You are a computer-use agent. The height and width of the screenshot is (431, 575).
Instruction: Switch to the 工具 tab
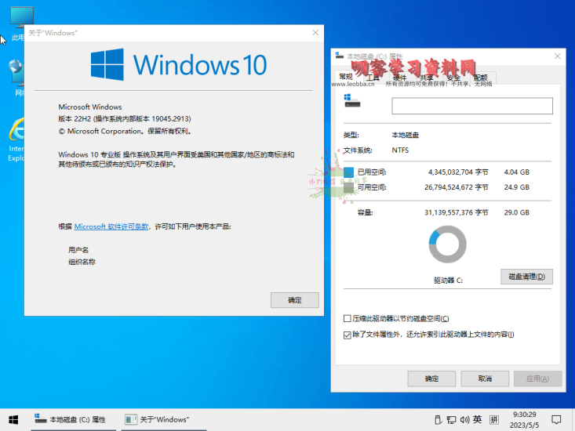[x=373, y=78]
